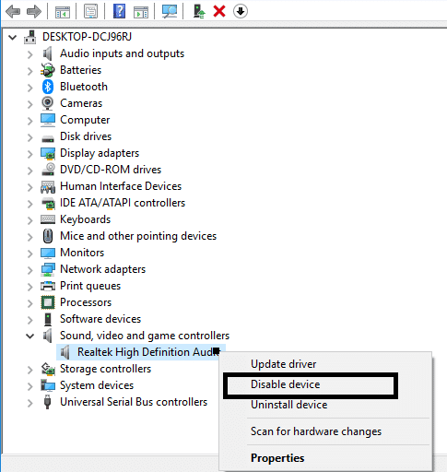Click the speaker icon of Audio inputs and outputs
This screenshot has width=447, height=472.
tap(47, 53)
